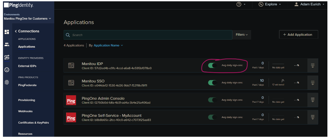This screenshot has height=137, width=332.
Task: Click the 12 wk trend sparkline
Action: tap(283, 80)
